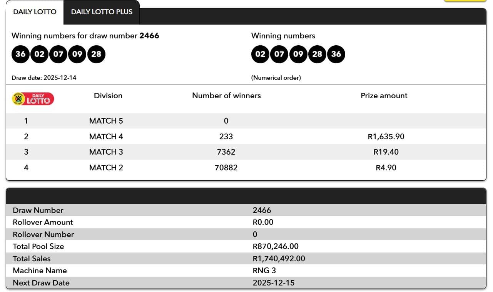
Task: Select the last draw-order ball numbered 28
Action: click(96, 54)
